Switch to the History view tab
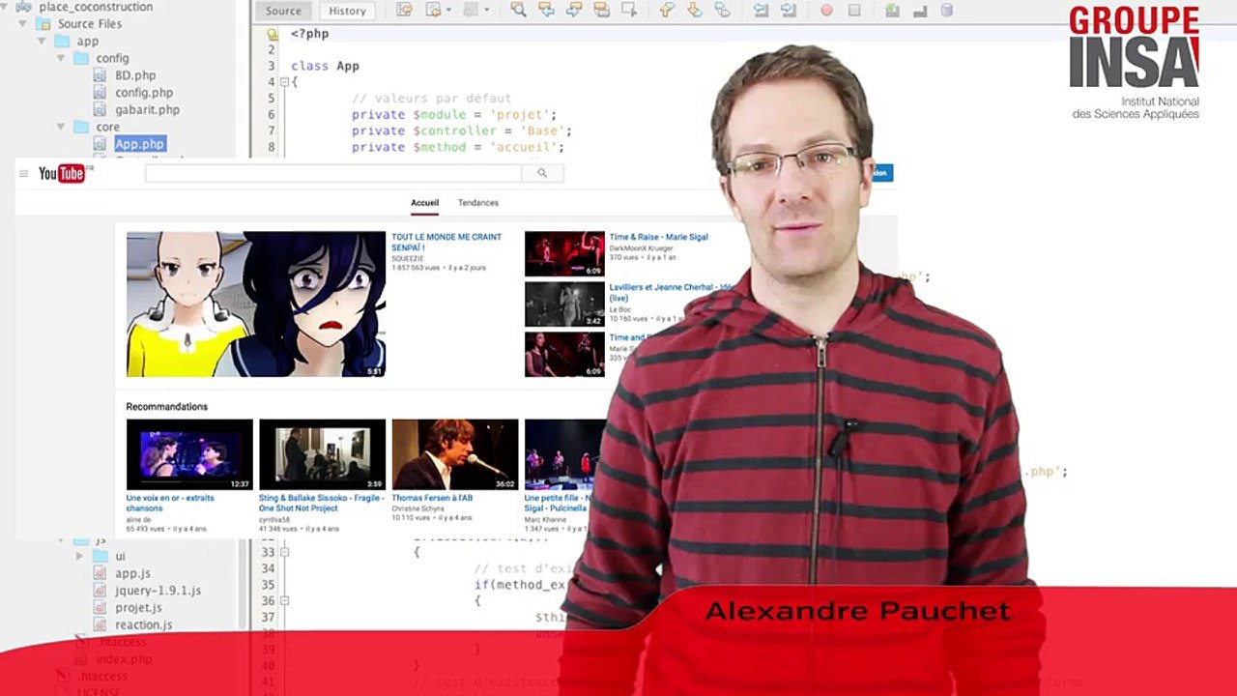Image resolution: width=1237 pixels, height=696 pixels. [x=347, y=11]
